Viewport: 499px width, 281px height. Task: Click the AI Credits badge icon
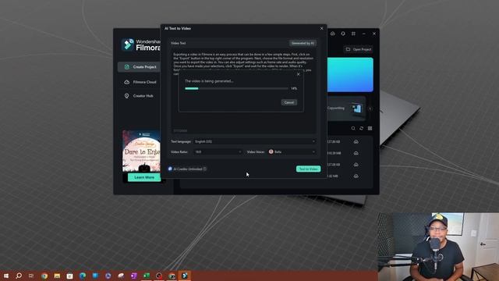point(170,169)
